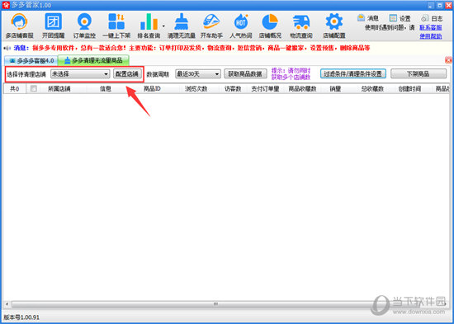
Task: Click the scrollbar left arrow
Action: (7, 304)
